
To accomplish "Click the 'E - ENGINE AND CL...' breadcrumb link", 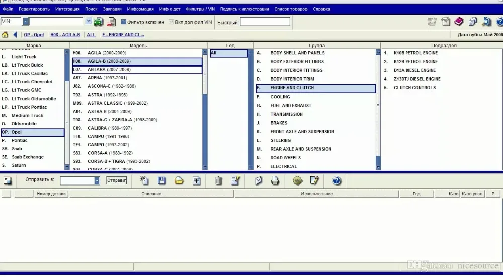I will pyautogui.click(x=123, y=35).
